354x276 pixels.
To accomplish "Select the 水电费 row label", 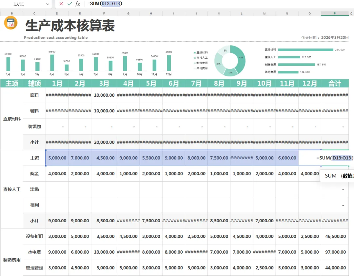I will [34, 252].
